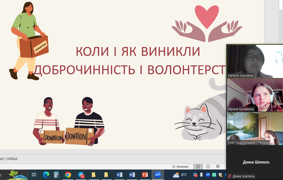283x180 pixels.
Task: Click the microphone icon in system tray
Action: point(202,175)
